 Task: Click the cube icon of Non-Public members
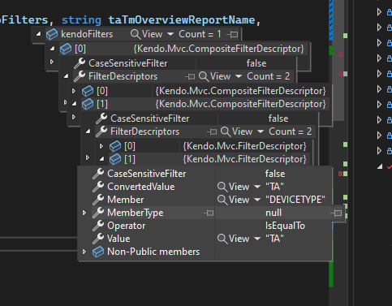point(98,252)
